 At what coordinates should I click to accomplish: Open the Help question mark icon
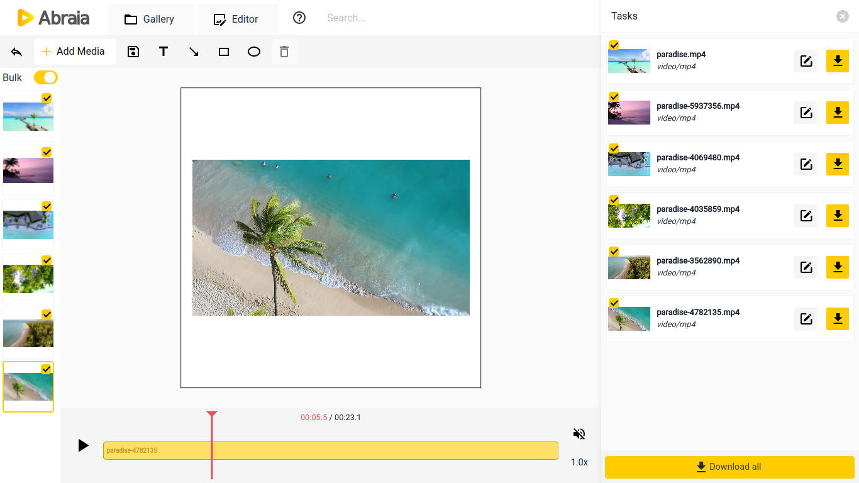(299, 18)
